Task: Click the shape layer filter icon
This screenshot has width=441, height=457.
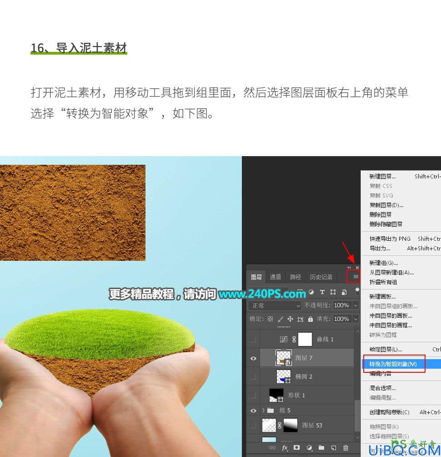Action: coord(333,292)
